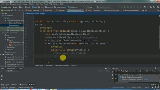This screenshot has height=90, width=160.
Task: Click the mark-all-read icon in Event Log
Action: pyautogui.click(x=112, y=72)
